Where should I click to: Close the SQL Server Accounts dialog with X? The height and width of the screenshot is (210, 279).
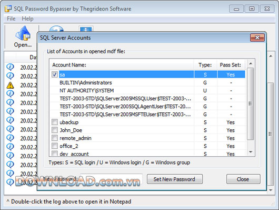tap(257, 37)
